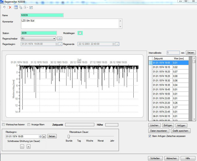Enable the Modellregen checkbox

coord(80,33)
